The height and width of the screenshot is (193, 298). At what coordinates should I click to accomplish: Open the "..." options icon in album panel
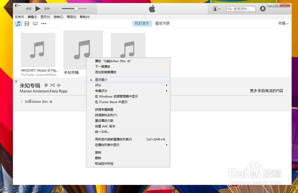point(59,85)
